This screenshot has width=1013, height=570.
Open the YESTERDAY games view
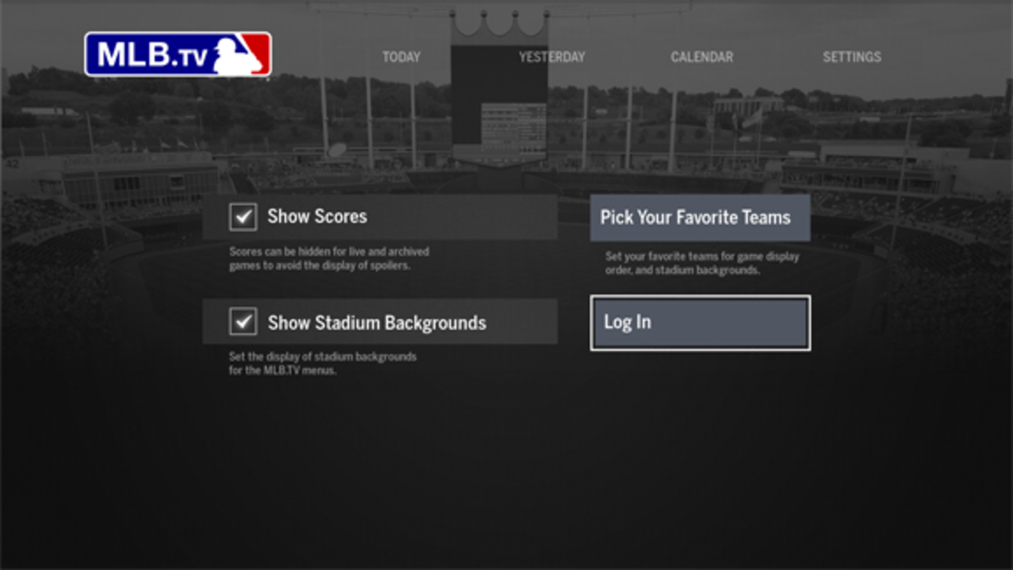pyautogui.click(x=553, y=57)
